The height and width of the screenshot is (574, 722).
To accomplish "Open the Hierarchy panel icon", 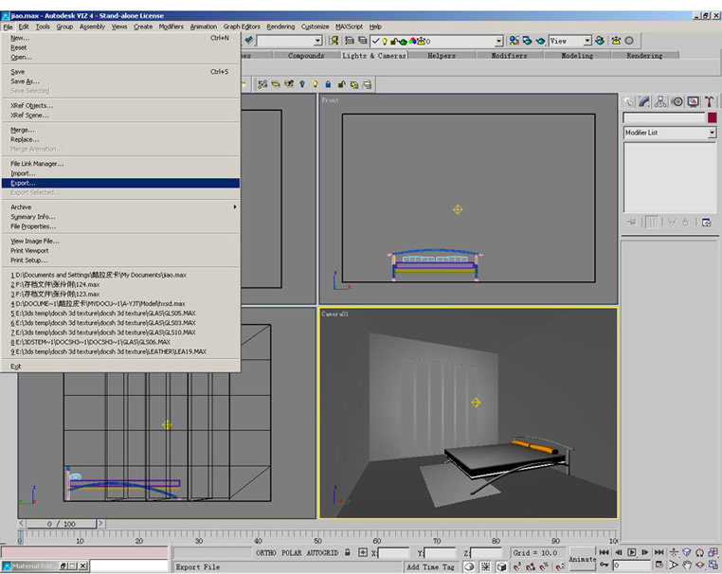I will pos(660,101).
